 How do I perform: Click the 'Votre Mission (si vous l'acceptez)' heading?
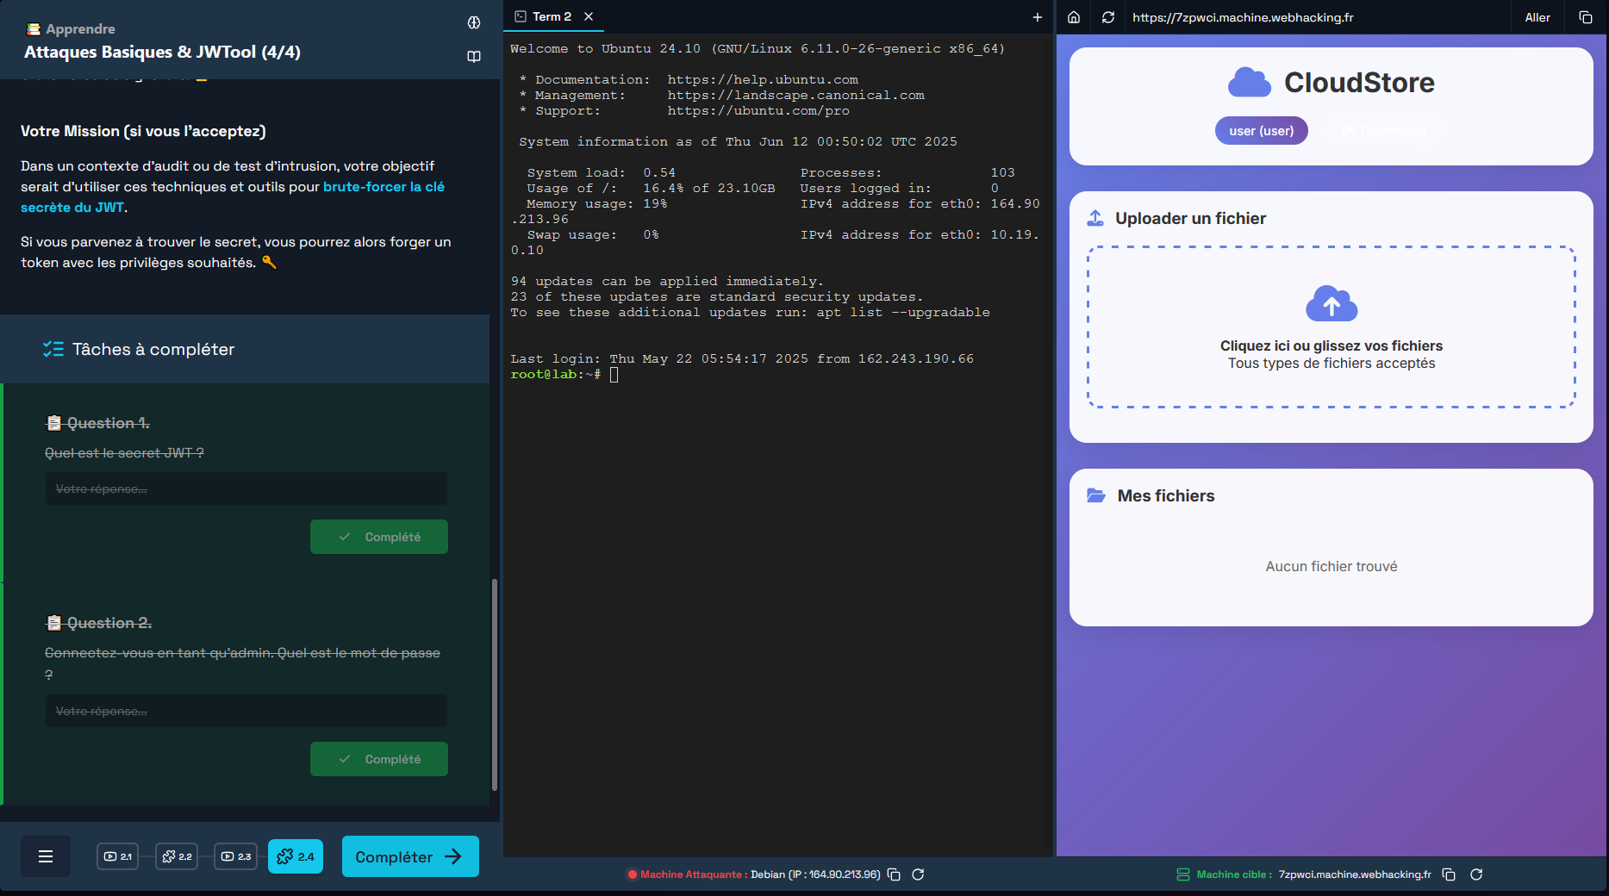point(143,131)
